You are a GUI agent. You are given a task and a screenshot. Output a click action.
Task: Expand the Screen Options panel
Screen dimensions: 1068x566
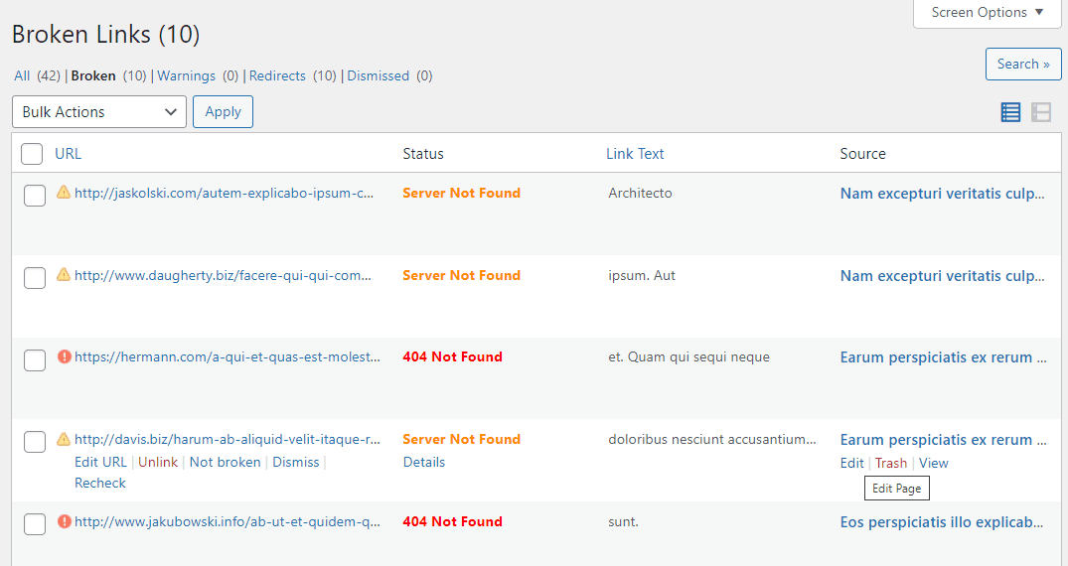coord(987,13)
